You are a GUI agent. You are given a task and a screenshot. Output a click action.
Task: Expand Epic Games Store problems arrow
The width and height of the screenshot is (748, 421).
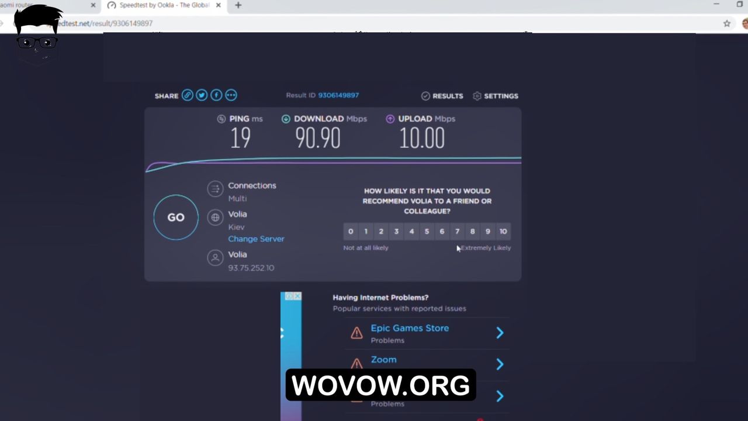pyautogui.click(x=500, y=333)
